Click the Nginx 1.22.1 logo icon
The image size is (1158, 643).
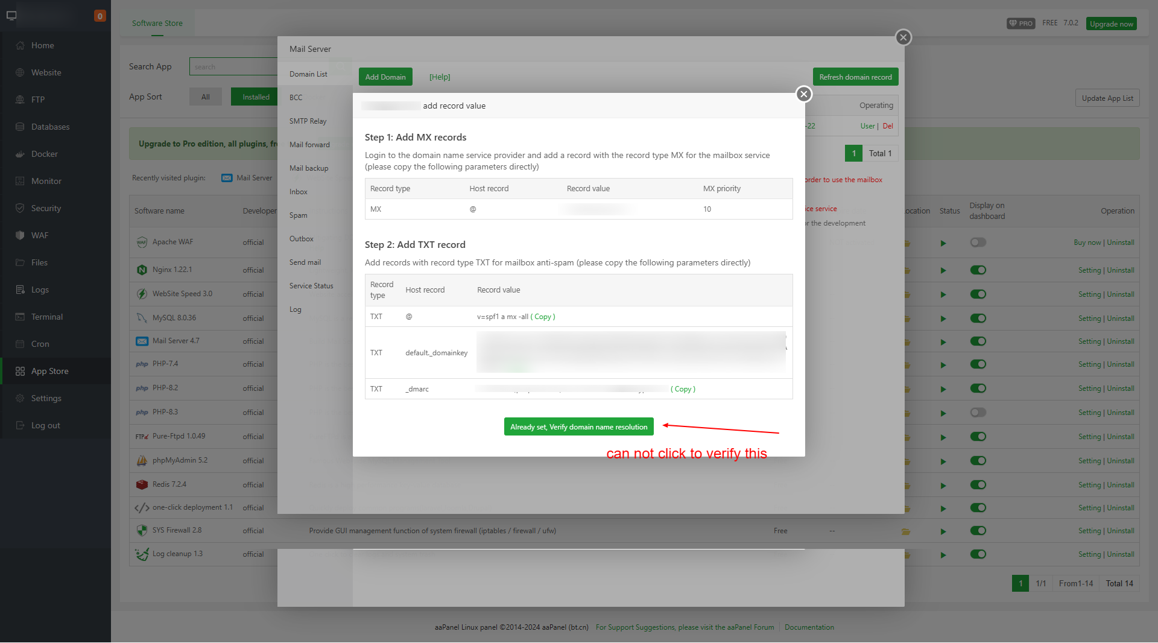[x=142, y=270]
